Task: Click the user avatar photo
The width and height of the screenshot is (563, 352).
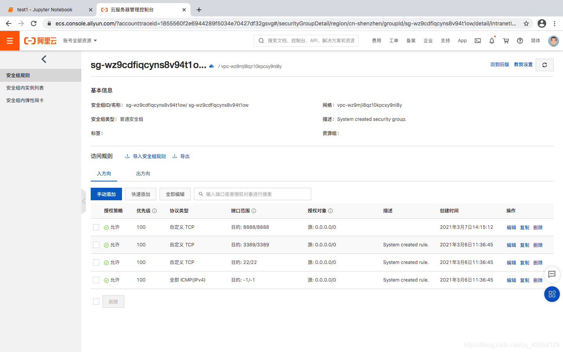Action: point(554,41)
